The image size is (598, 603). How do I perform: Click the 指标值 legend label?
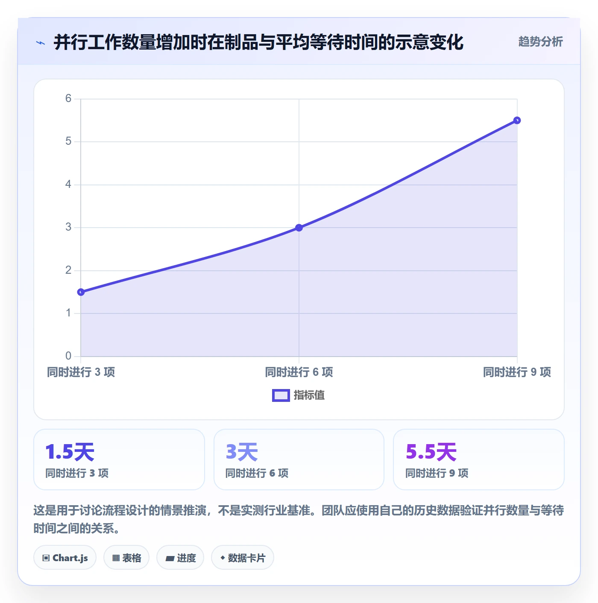[x=309, y=395]
